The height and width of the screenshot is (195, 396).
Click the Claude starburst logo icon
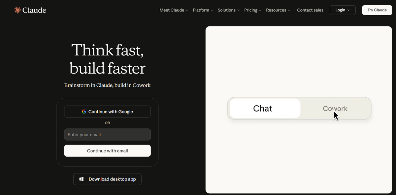[17, 10]
